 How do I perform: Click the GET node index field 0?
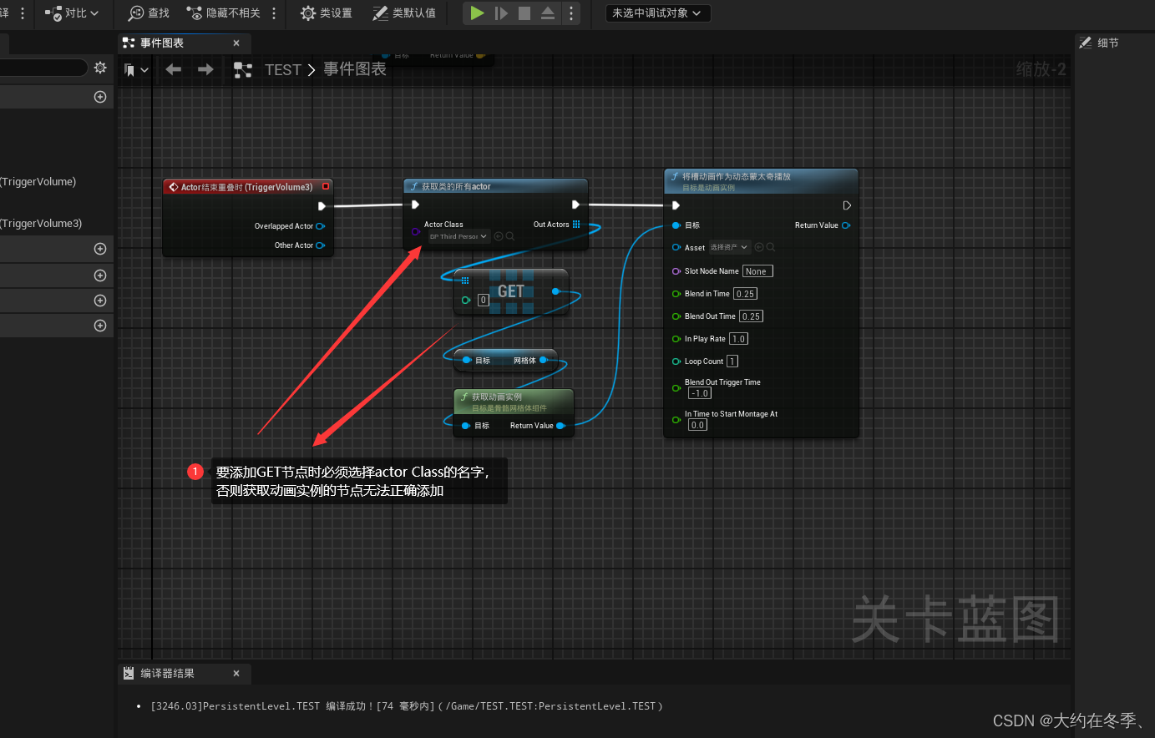click(483, 300)
